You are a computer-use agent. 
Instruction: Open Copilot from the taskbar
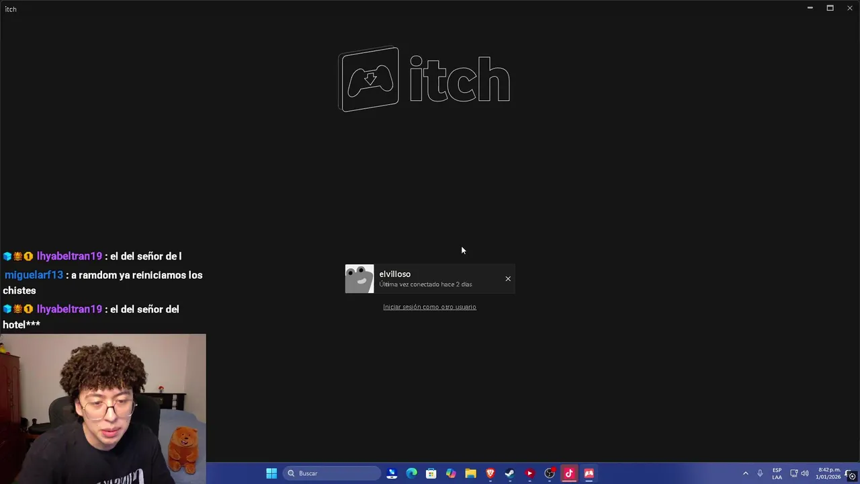[x=451, y=473]
